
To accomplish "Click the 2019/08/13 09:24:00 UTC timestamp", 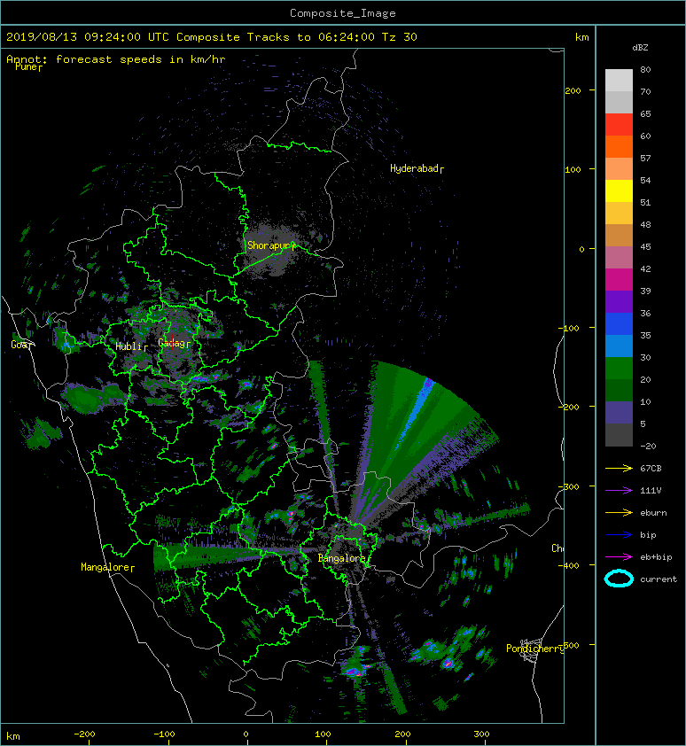I will 88,37.
